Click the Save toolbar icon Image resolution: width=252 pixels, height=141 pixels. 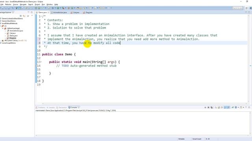pos(3,8)
